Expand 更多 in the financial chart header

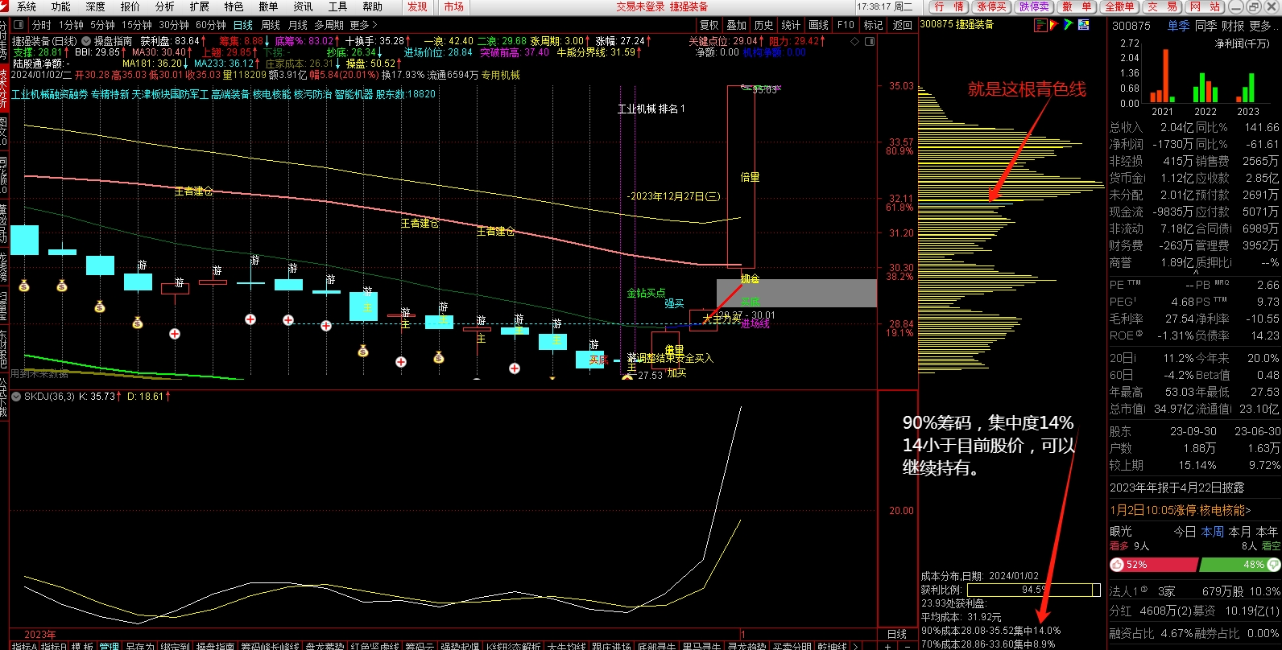click(x=1264, y=26)
